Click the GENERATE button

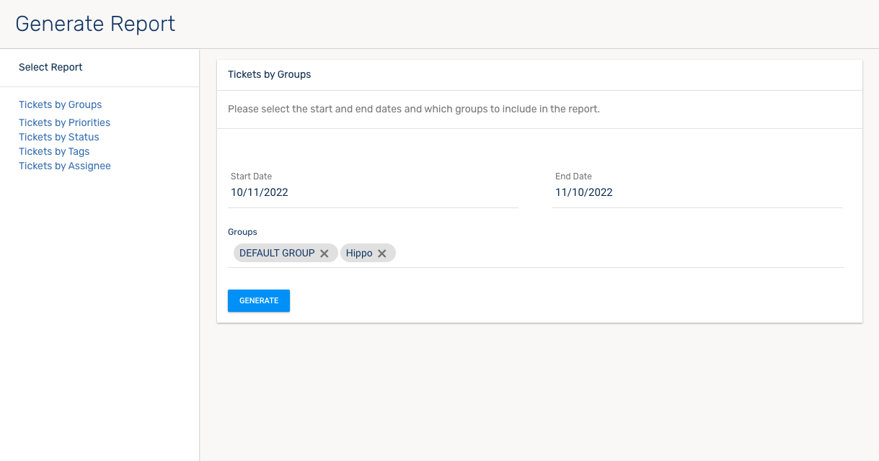pyautogui.click(x=258, y=300)
